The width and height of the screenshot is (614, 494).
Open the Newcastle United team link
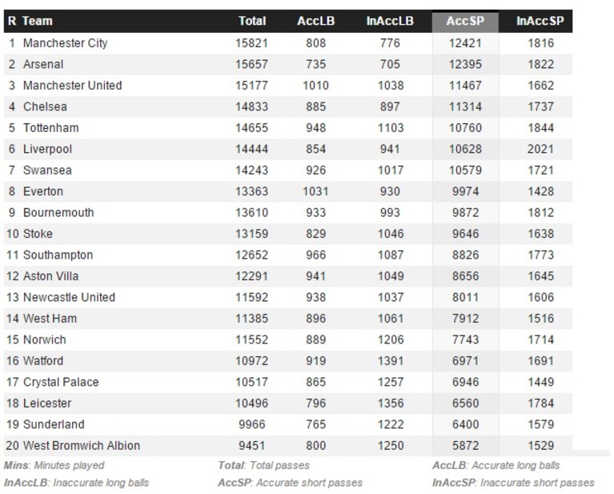click(x=70, y=297)
